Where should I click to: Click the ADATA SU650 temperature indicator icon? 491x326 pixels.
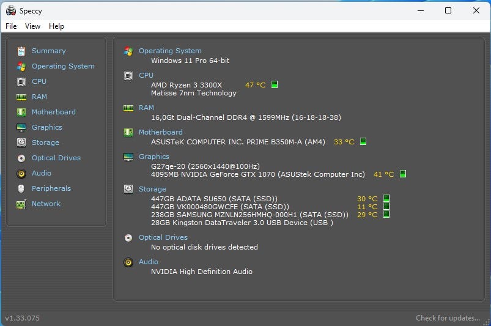tap(386, 198)
